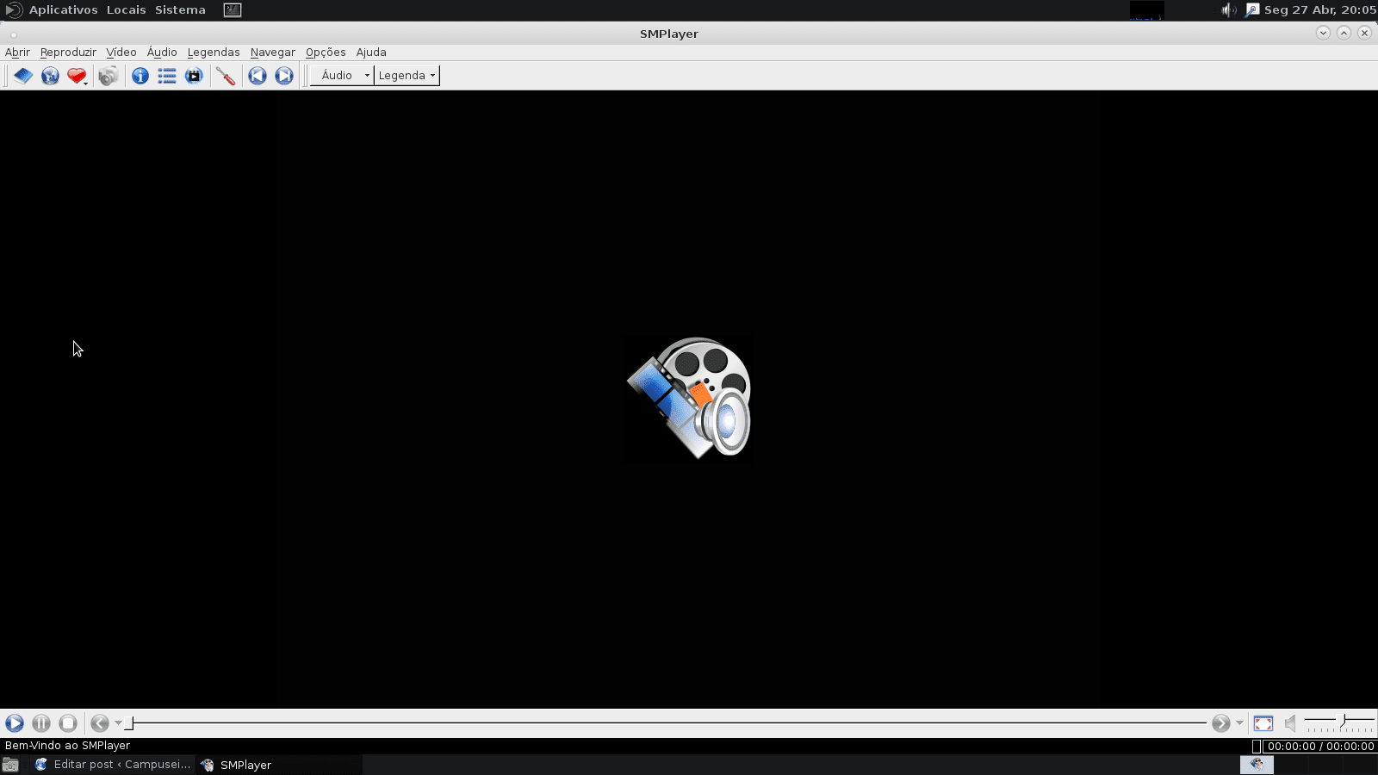Stop playback with the Stop button
This screenshot has width=1378, height=775.
tap(68, 723)
